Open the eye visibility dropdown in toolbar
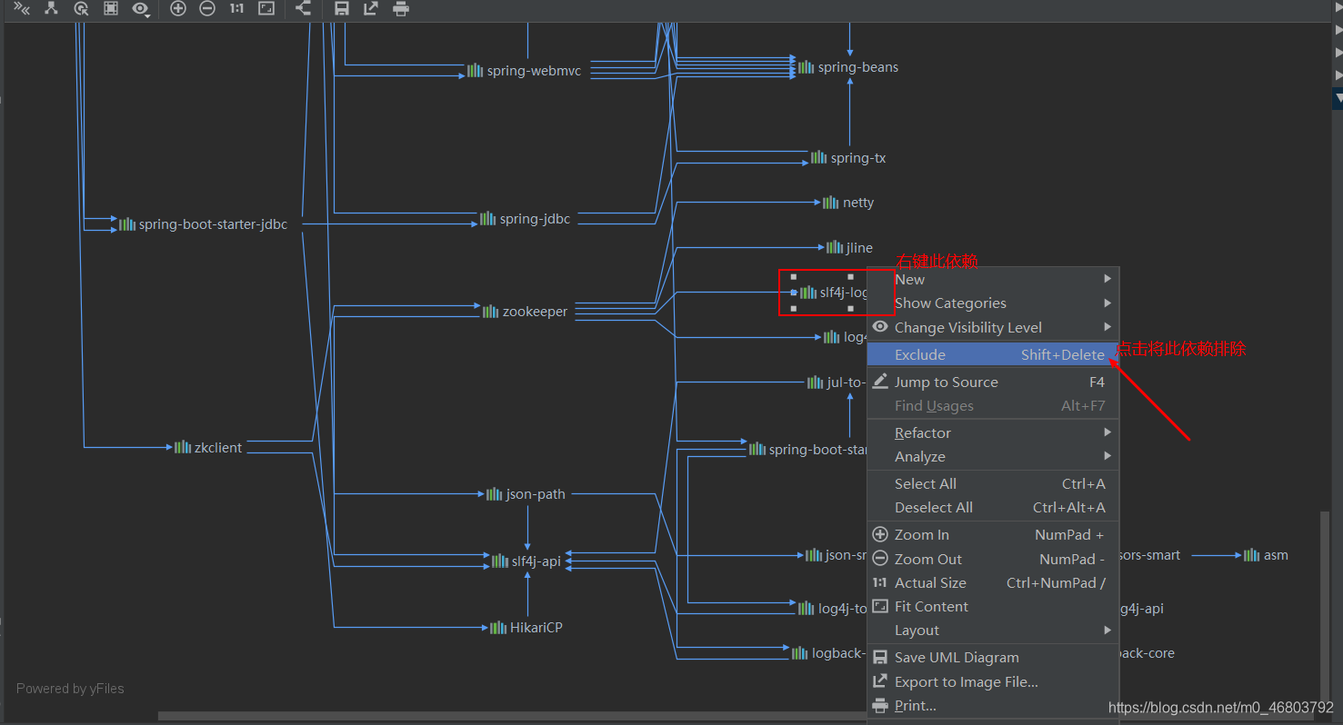 tap(141, 9)
